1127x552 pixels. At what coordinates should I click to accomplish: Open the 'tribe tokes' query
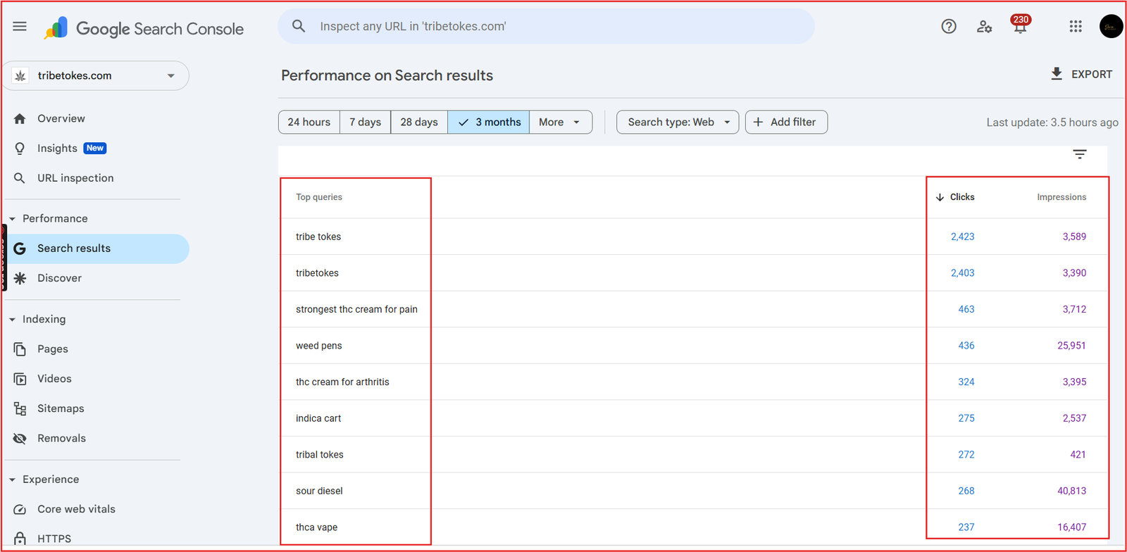pyautogui.click(x=318, y=237)
